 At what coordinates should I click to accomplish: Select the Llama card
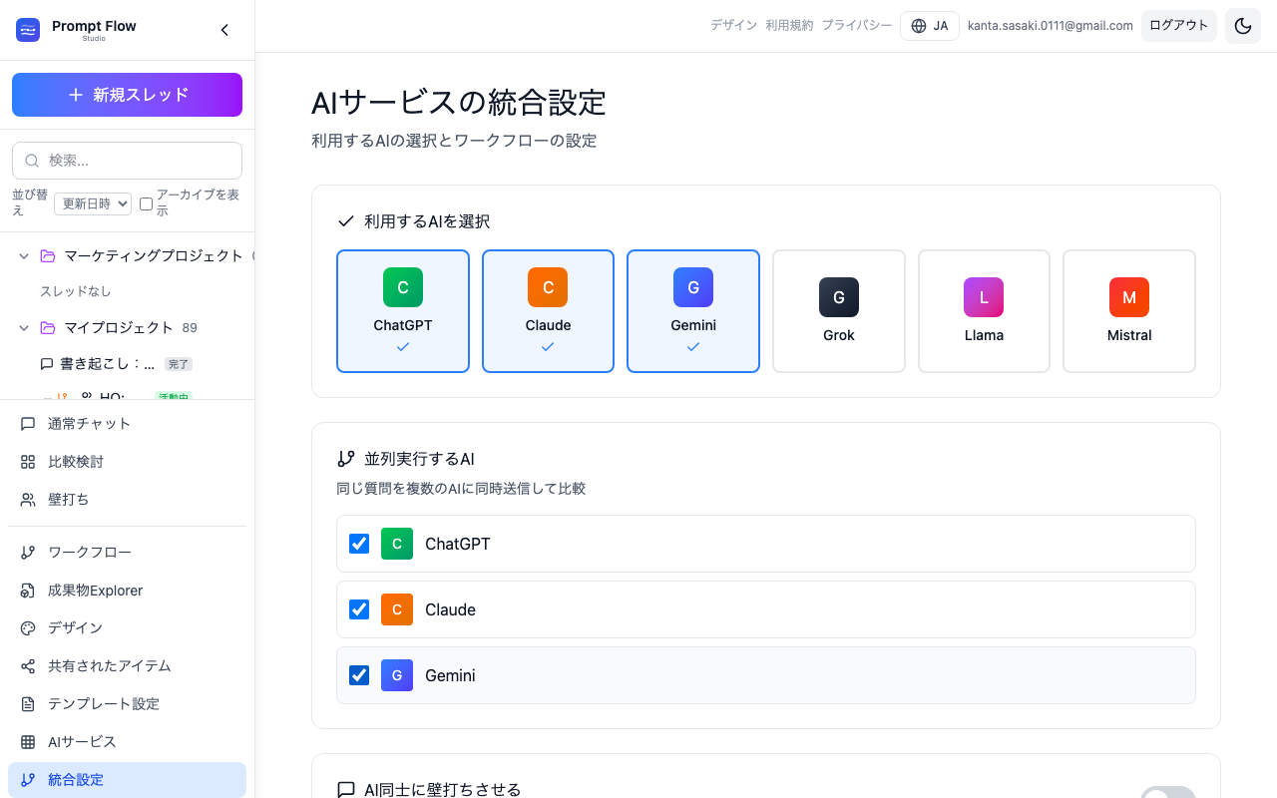point(984,311)
